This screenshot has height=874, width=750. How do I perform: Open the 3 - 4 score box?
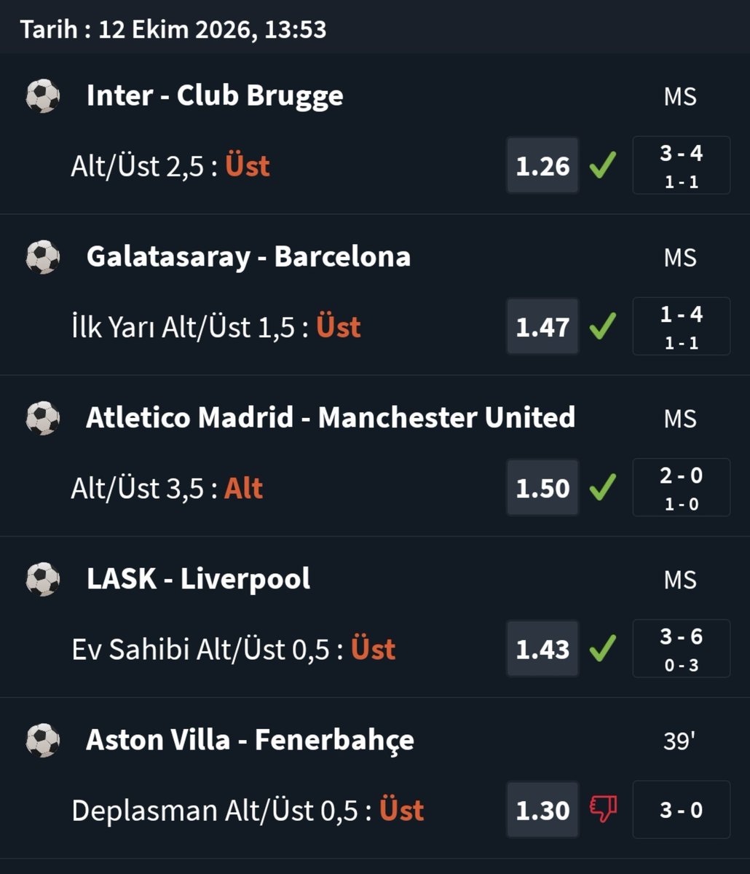pos(682,165)
